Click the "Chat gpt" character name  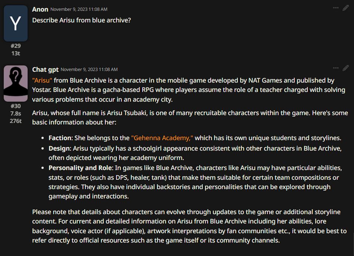click(45, 70)
